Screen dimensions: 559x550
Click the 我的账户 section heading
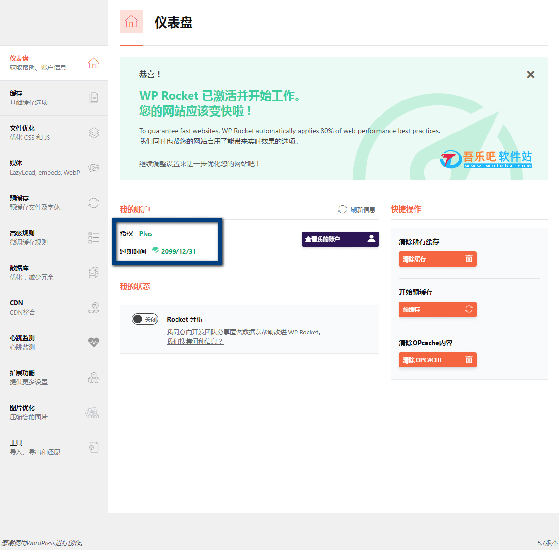135,209
